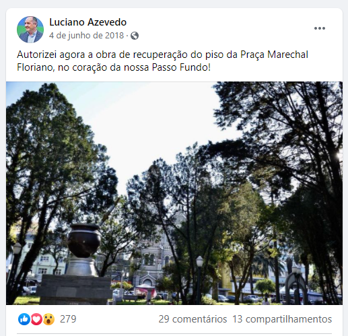Click "Praça Marechal" in the caption text
The height and width of the screenshot is (336, 348).
tap(274, 55)
